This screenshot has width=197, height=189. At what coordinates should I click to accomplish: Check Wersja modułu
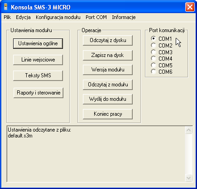point(108,70)
